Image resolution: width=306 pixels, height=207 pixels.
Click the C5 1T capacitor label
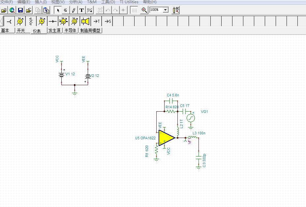point(185,106)
